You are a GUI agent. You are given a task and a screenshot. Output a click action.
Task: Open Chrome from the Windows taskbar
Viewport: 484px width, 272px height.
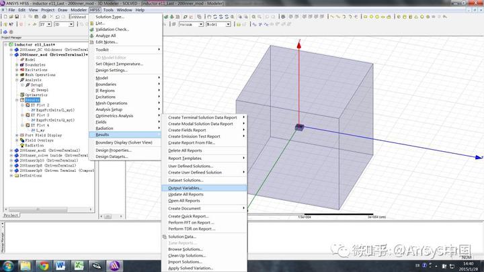(43, 266)
